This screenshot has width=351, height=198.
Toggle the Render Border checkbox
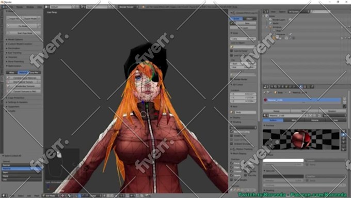(232, 79)
